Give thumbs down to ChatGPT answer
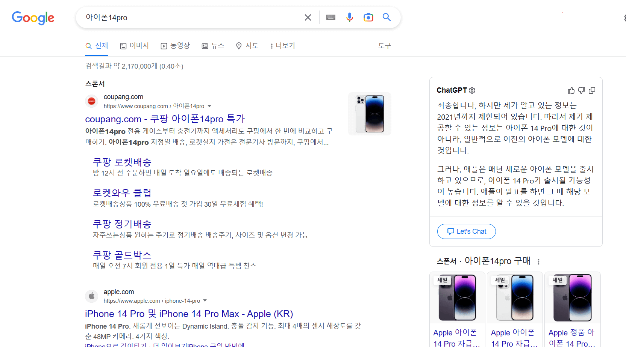The width and height of the screenshot is (626, 347). tap(581, 90)
